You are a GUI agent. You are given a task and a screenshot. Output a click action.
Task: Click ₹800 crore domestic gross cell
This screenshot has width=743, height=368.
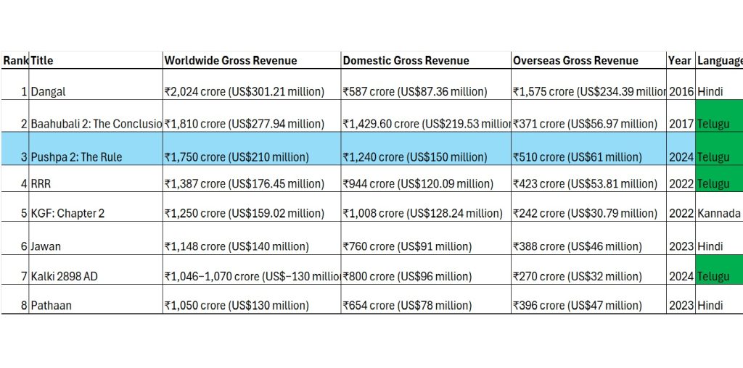click(425, 269)
